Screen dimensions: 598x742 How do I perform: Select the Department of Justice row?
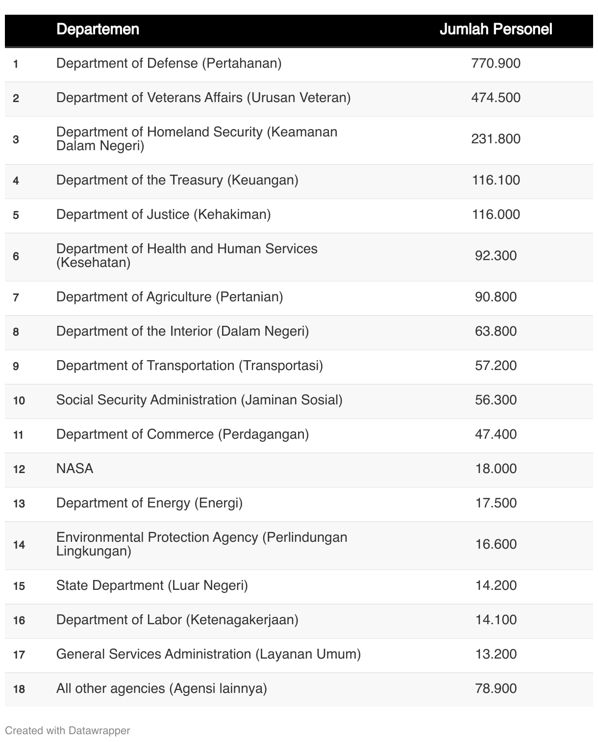click(x=163, y=214)
